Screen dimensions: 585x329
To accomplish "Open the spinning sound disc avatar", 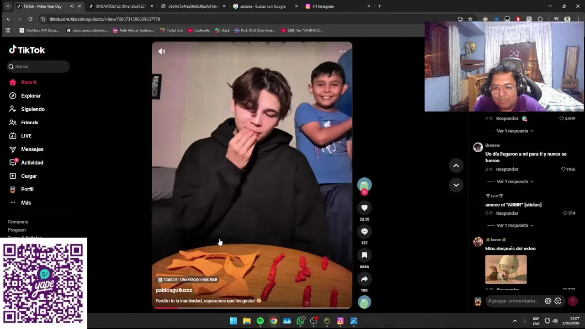I will click(x=364, y=302).
